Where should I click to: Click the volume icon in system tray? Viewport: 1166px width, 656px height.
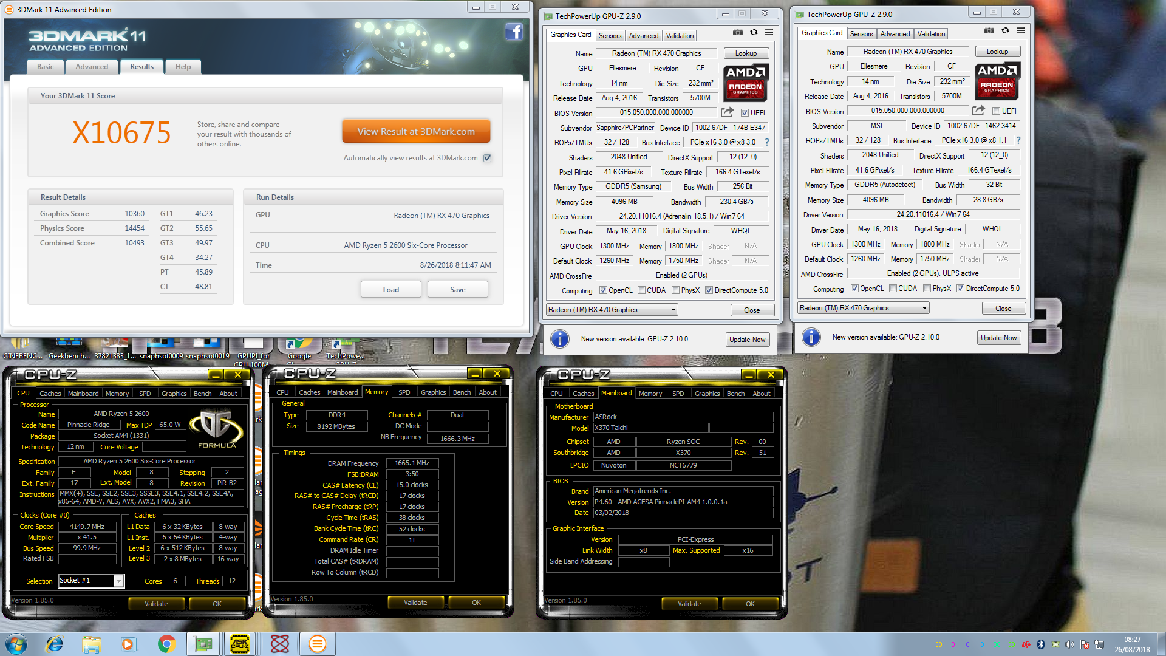[1069, 644]
